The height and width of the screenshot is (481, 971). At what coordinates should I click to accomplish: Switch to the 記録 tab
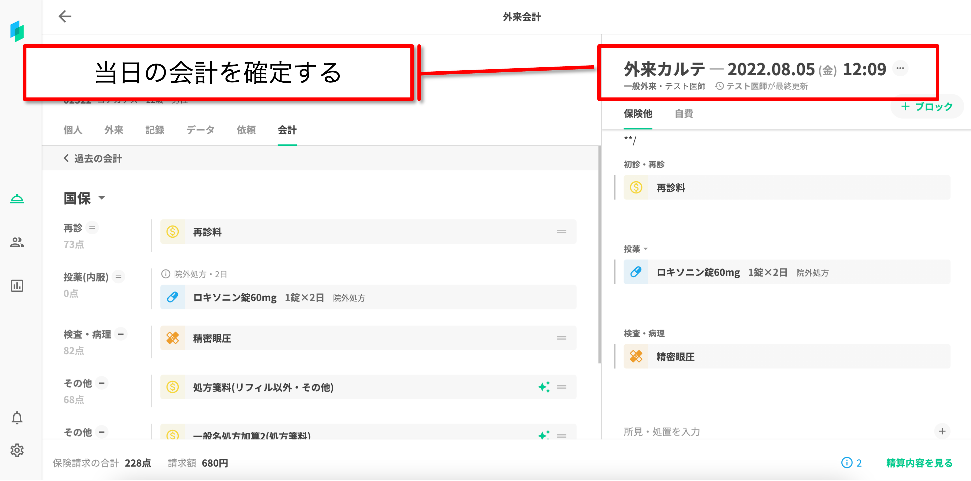(154, 130)
